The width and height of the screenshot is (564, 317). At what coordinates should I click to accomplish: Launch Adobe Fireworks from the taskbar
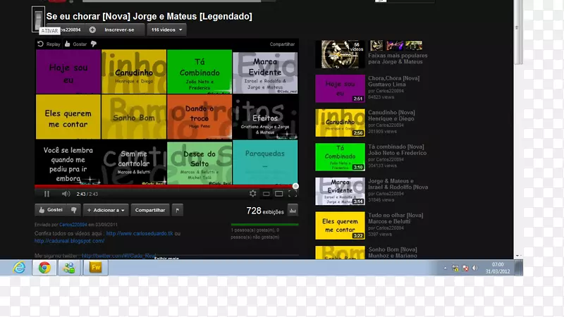95,268
